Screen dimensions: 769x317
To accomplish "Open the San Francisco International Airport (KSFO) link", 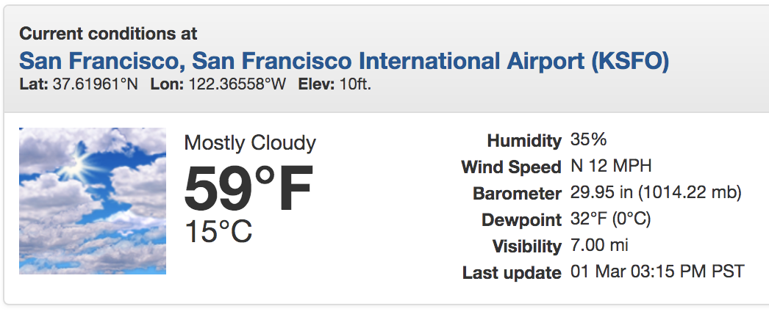I will click(x=344, y=61).
